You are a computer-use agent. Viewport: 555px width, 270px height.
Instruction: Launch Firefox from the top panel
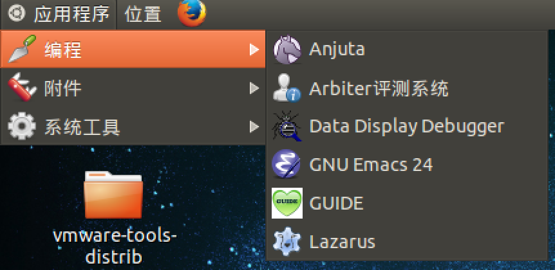[191, 14]
